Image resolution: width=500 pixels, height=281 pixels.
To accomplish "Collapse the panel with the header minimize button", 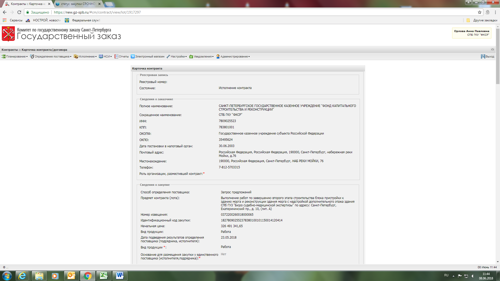I will pos(492,49).
